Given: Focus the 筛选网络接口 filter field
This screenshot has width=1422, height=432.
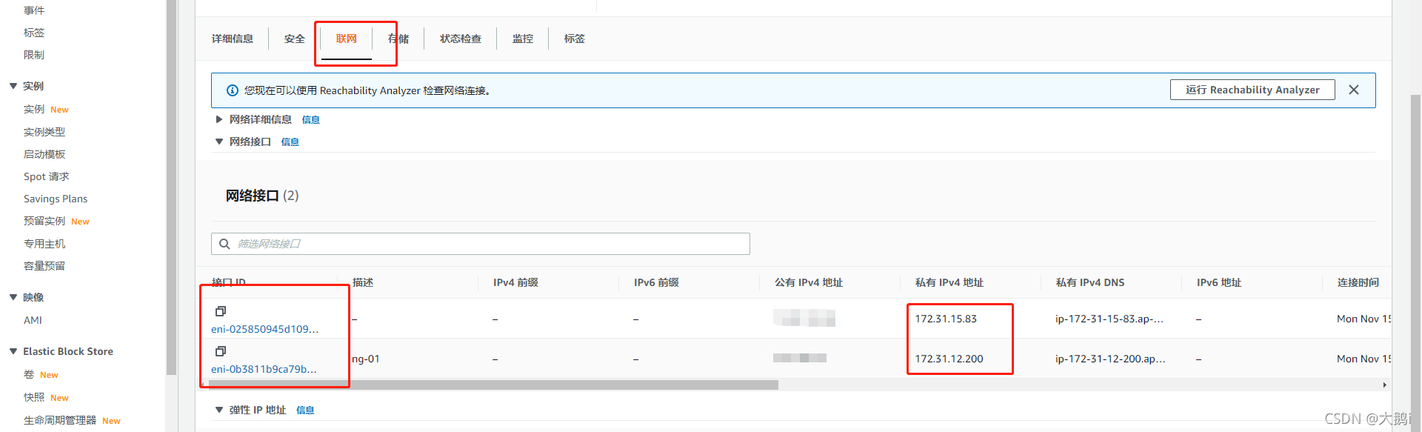Looking at the screenshot, I should (x=481, y=244).
